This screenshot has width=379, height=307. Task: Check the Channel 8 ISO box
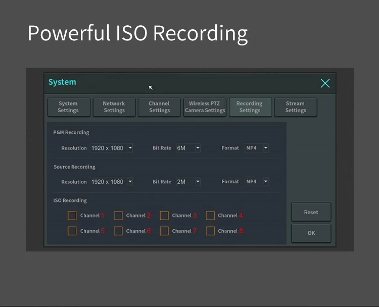(x=210, y=231)
